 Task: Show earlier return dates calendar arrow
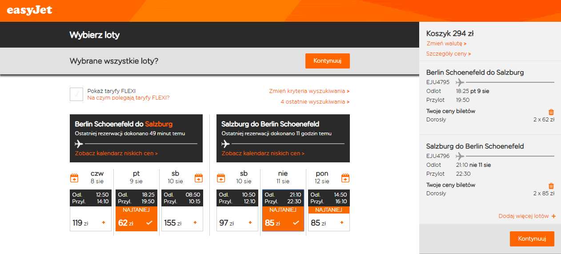click(221, 178)
